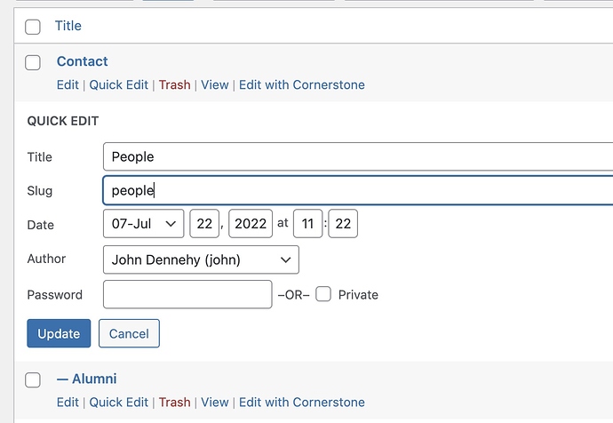Image resolution: width=613 pixels, height=423 pixels.
Task: Click the Password input field
Action: click(187, 294)
